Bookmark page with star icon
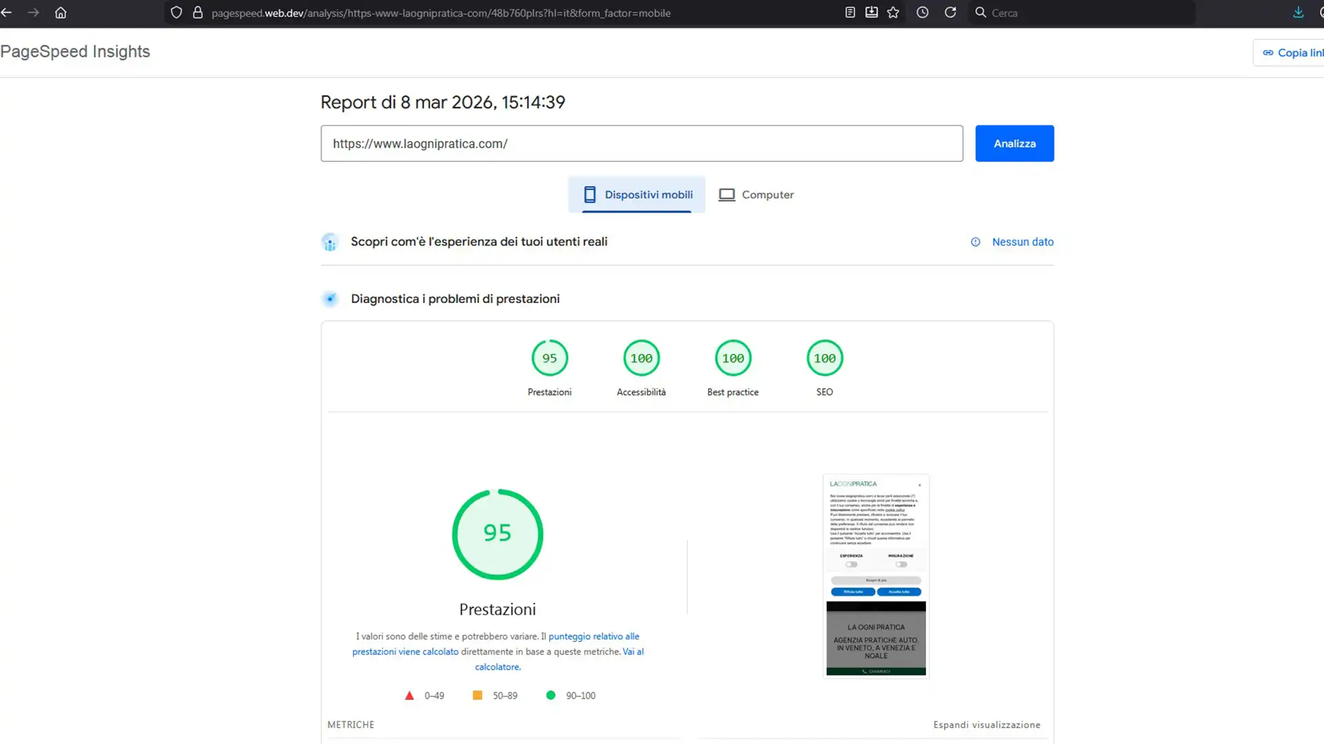1324x744 pixels. (x=893, y=12)
